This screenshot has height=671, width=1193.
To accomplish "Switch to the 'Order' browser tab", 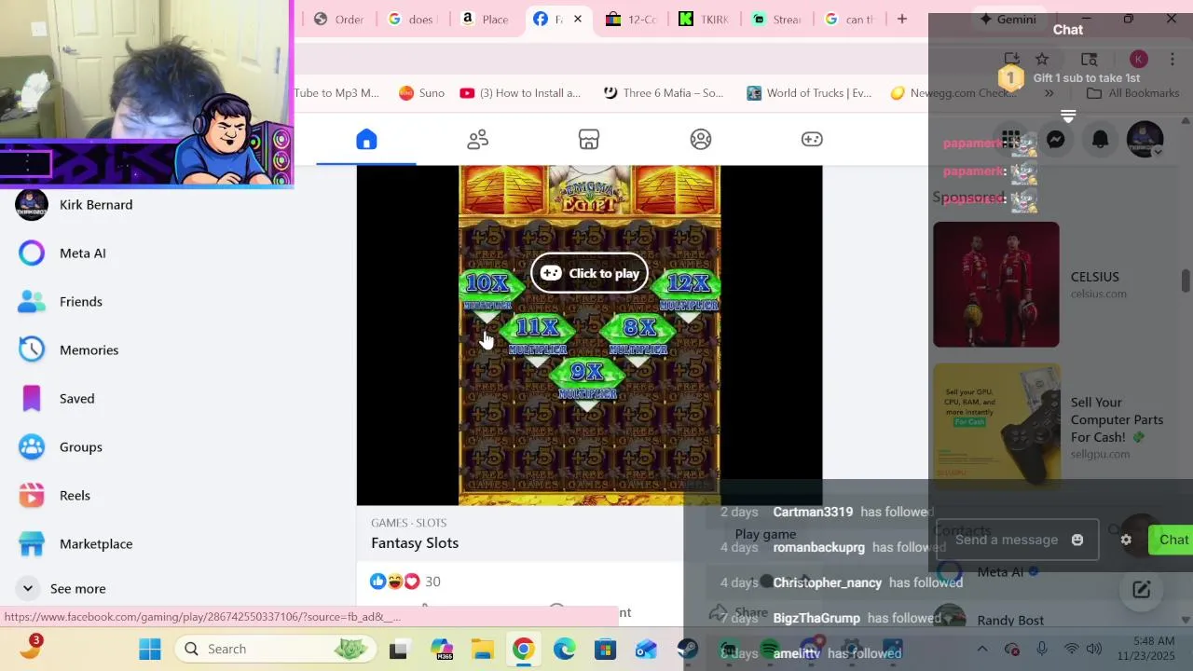I will pos(339,19).
